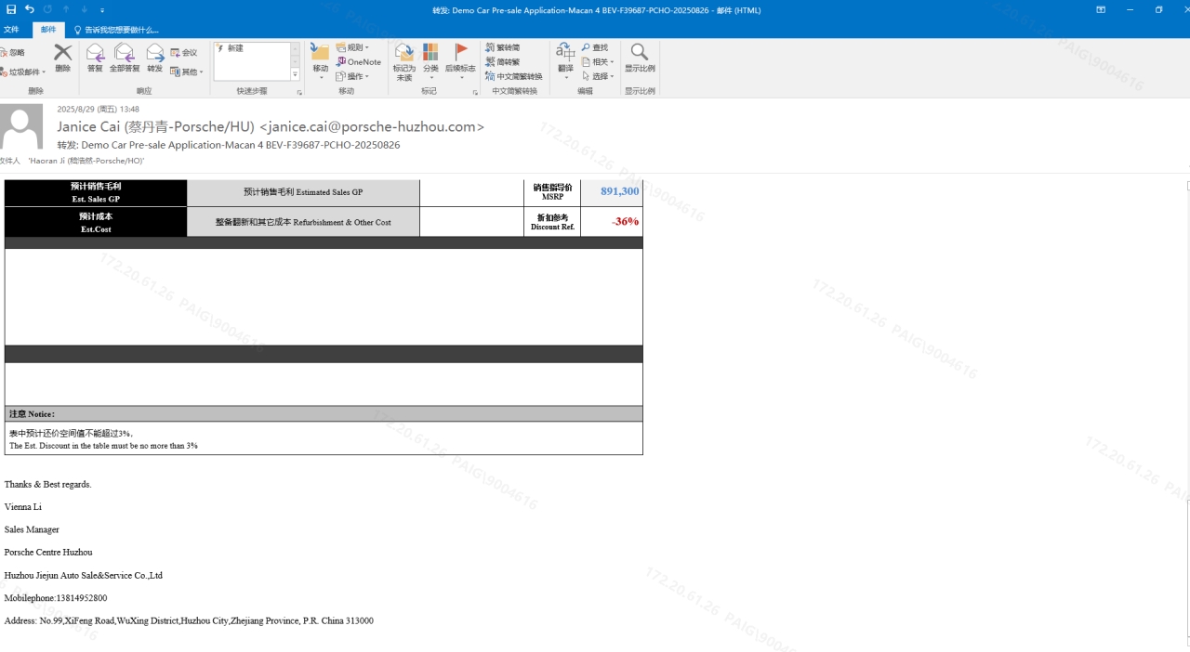Click Reply All (全部答复) icon

[x=125, y=58]
